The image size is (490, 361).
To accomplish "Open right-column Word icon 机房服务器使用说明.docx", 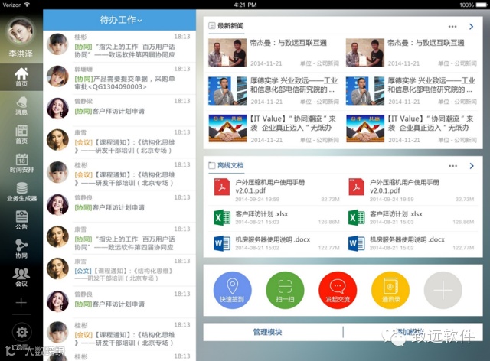I will 356,243.
